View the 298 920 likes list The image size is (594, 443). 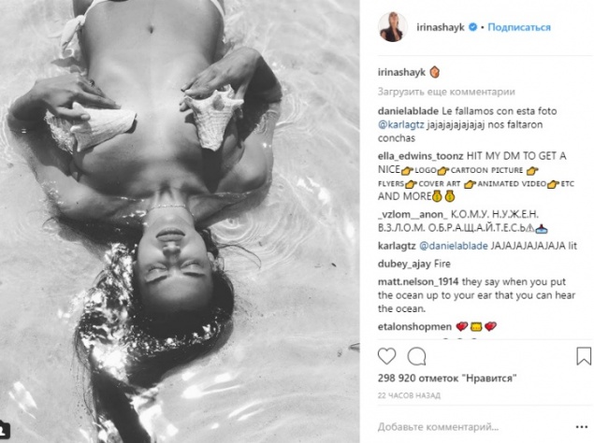click(447, 379)
